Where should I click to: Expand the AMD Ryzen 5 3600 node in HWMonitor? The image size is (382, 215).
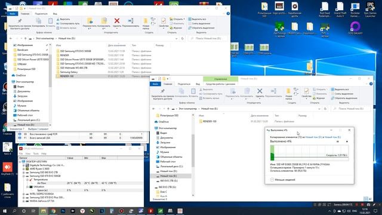(x=24, y=168)
